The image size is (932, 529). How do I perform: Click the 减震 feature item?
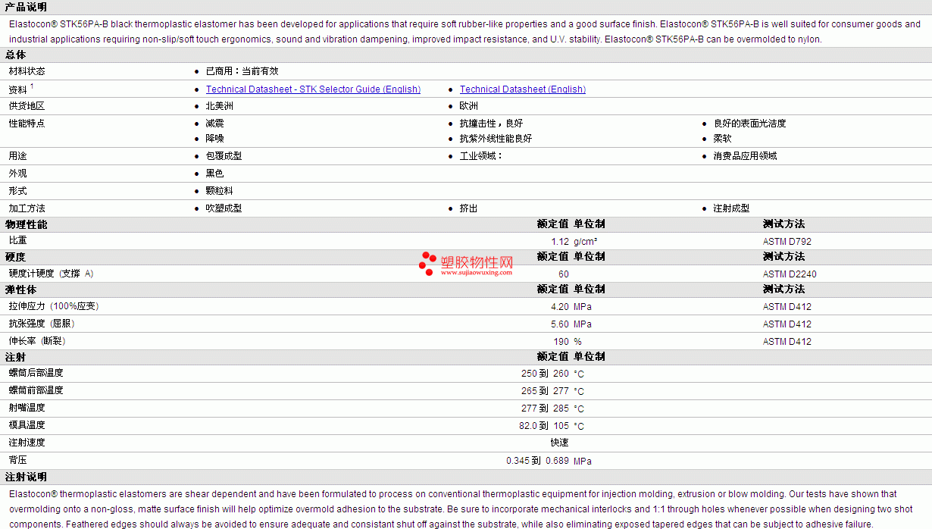[x=215, y=124]
